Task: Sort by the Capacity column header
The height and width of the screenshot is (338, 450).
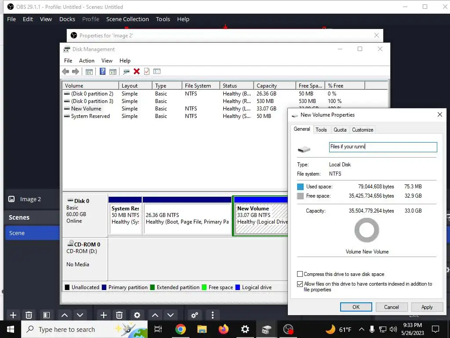Action: [275, 86]
